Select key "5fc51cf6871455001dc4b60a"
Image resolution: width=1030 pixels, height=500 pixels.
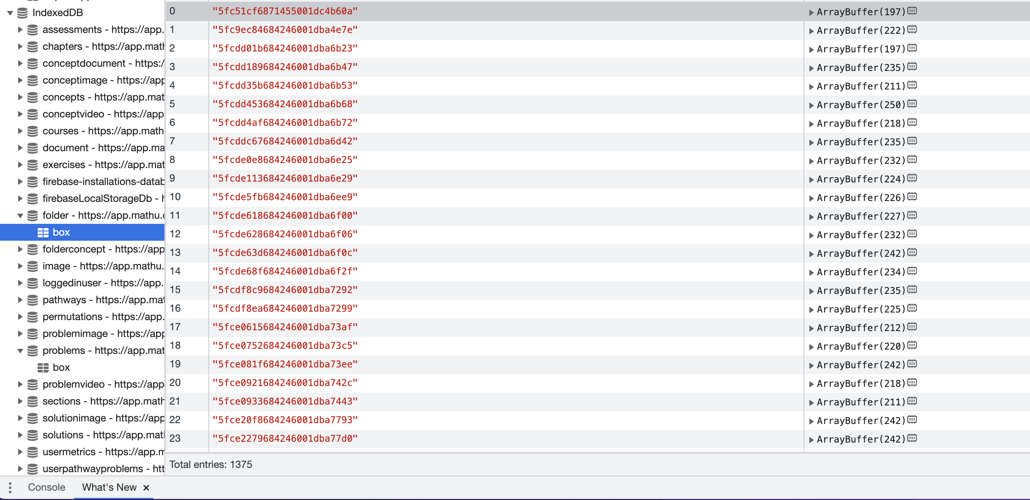pos(285,11)
